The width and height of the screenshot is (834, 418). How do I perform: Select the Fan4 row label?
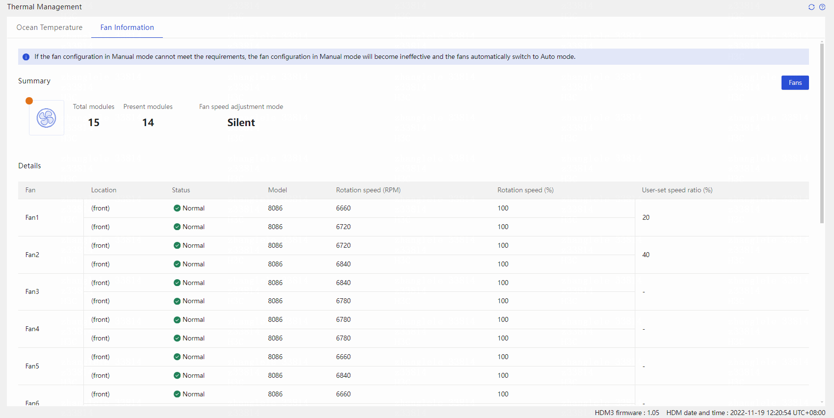[x=32, y=329]
